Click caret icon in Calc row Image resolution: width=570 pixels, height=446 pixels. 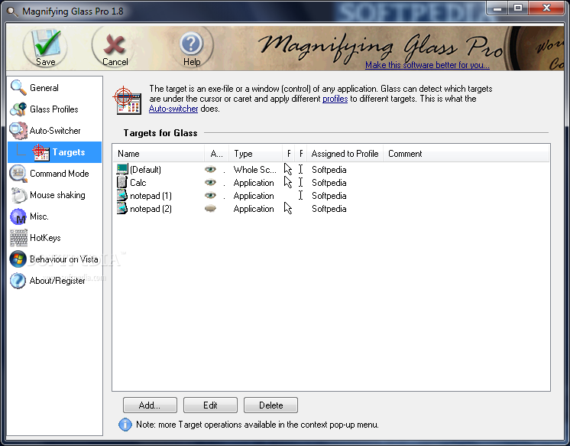tap(300, 182)
